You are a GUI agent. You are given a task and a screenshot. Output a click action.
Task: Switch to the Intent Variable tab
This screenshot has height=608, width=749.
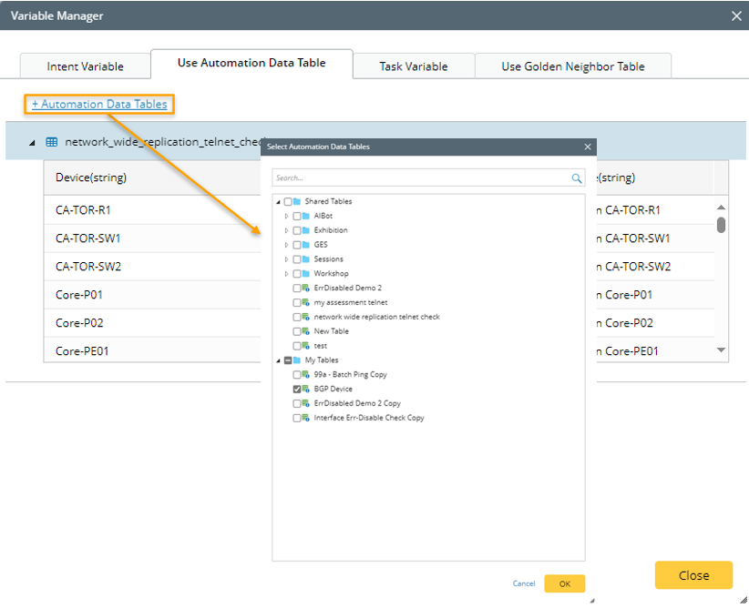[x=85, y=66]
